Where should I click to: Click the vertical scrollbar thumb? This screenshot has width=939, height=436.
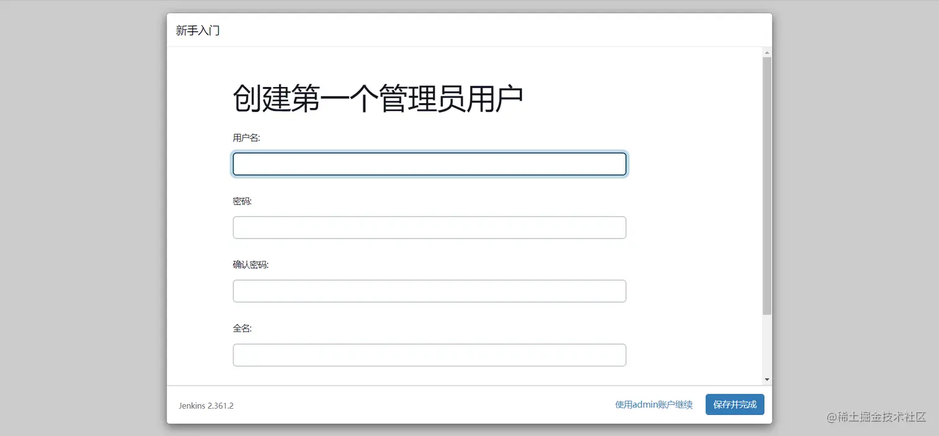tap(767, 186)
